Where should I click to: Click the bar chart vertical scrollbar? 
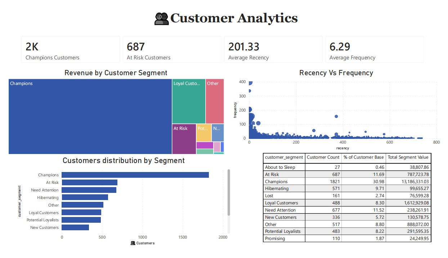point(229,193)
